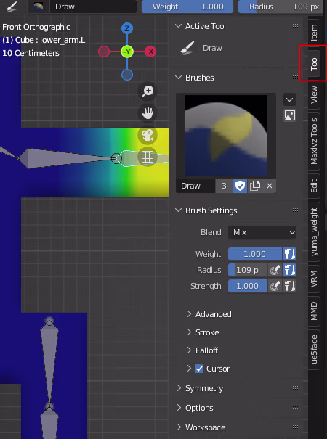Click the X axis on navigation gizmo
The image size is (327, 439).
150,52
